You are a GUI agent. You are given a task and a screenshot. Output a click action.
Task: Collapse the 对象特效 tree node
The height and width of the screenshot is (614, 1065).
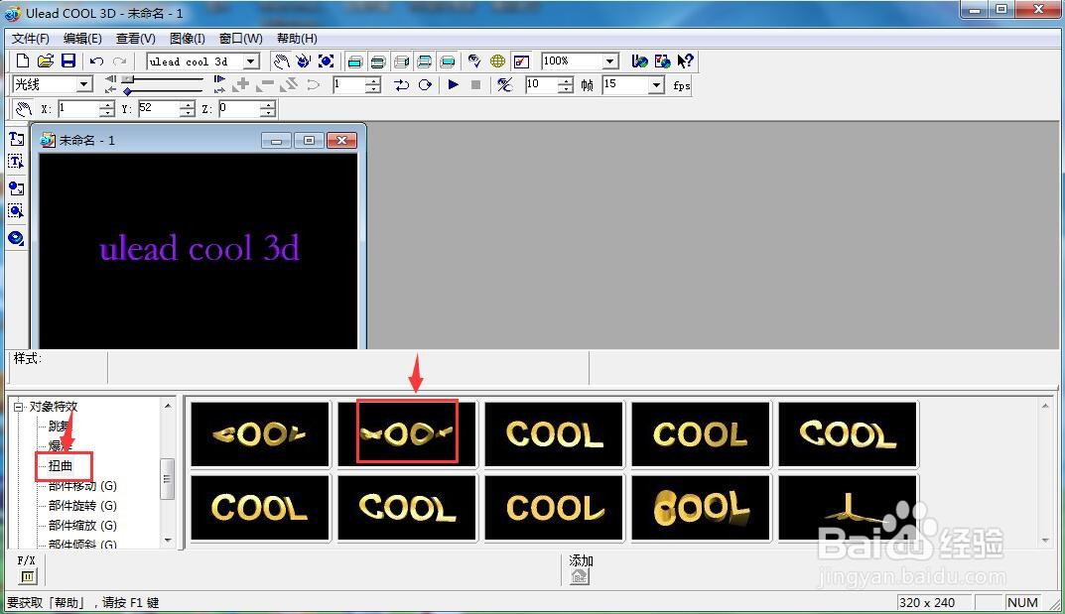pyautogui.click(x=18, y=407)
